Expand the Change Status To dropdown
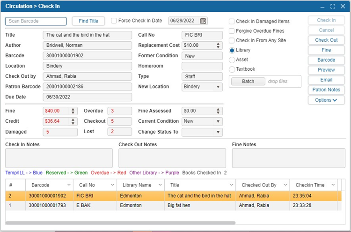This screenshot has width=351, height=232. pyautogui.click(x=218, y=132)
